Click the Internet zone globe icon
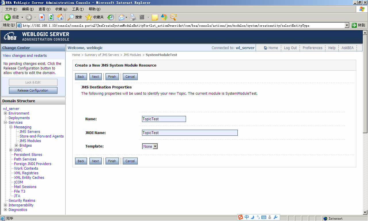Screen dimensions: 368x221 point(325,218)
